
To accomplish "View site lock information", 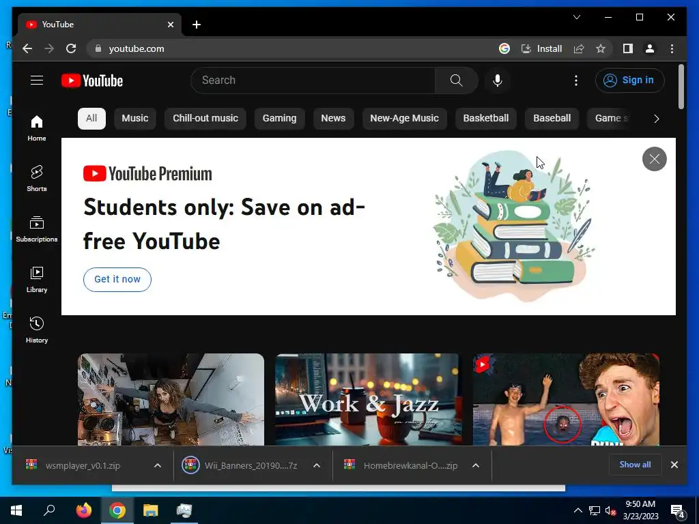I will click(x=98, y=48).
